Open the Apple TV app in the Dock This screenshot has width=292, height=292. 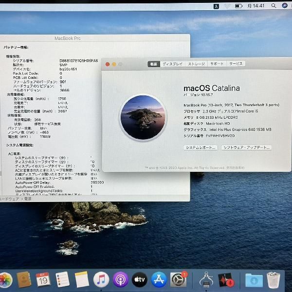[140, 279]
